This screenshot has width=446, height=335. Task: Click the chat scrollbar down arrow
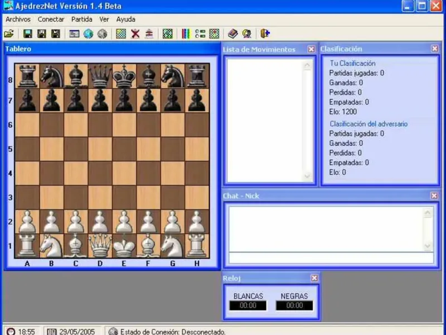(428, 246)
